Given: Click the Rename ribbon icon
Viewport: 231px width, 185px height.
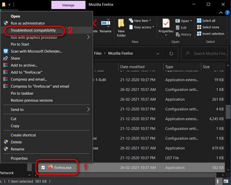Looking at the screenshot, I should [x=105, y=23].
